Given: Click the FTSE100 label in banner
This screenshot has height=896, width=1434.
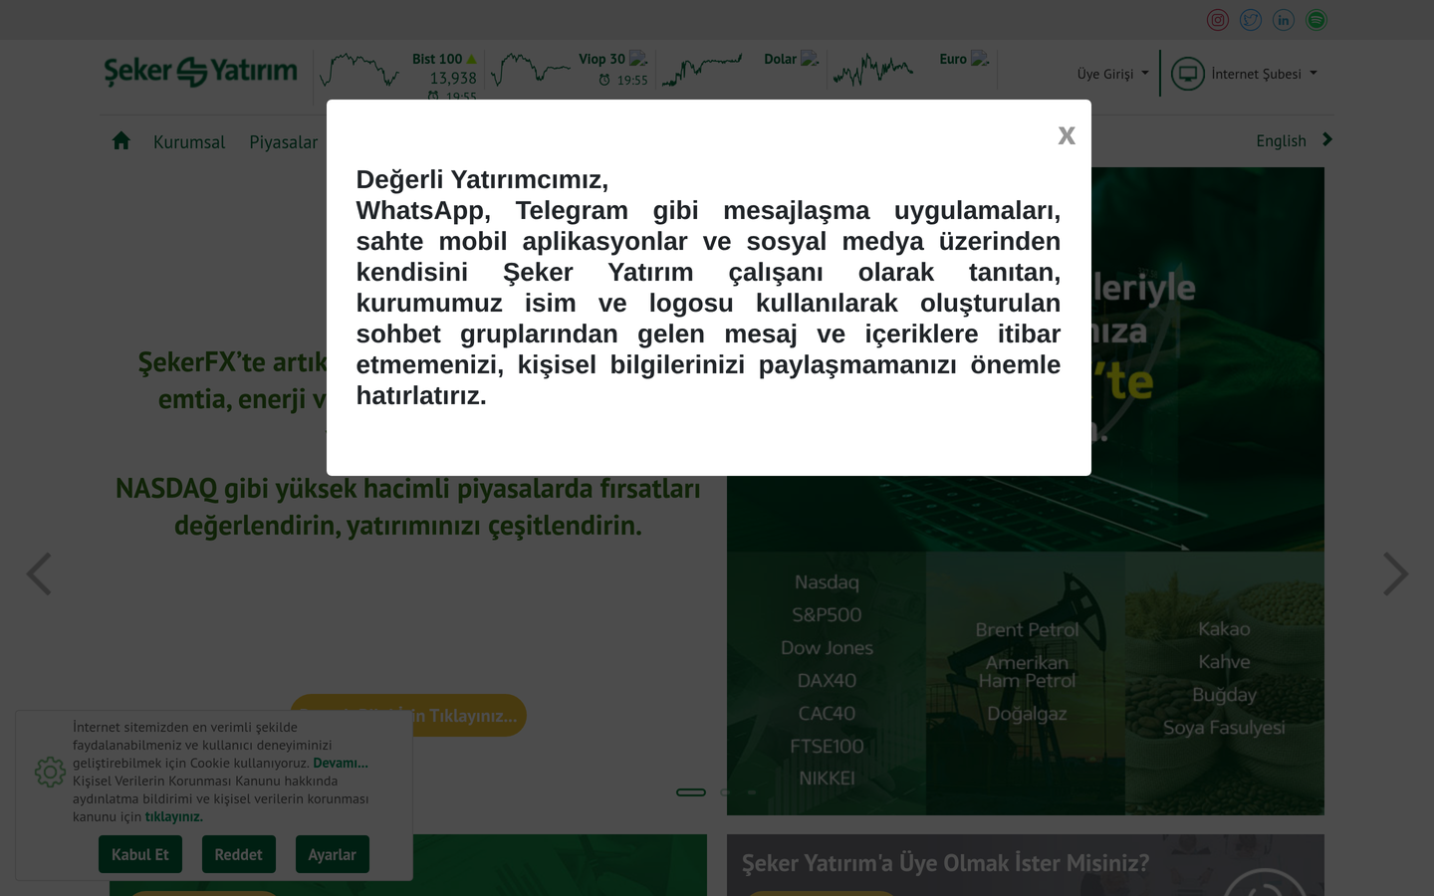Looking at the screenshot, I should [x=827, y=747].
